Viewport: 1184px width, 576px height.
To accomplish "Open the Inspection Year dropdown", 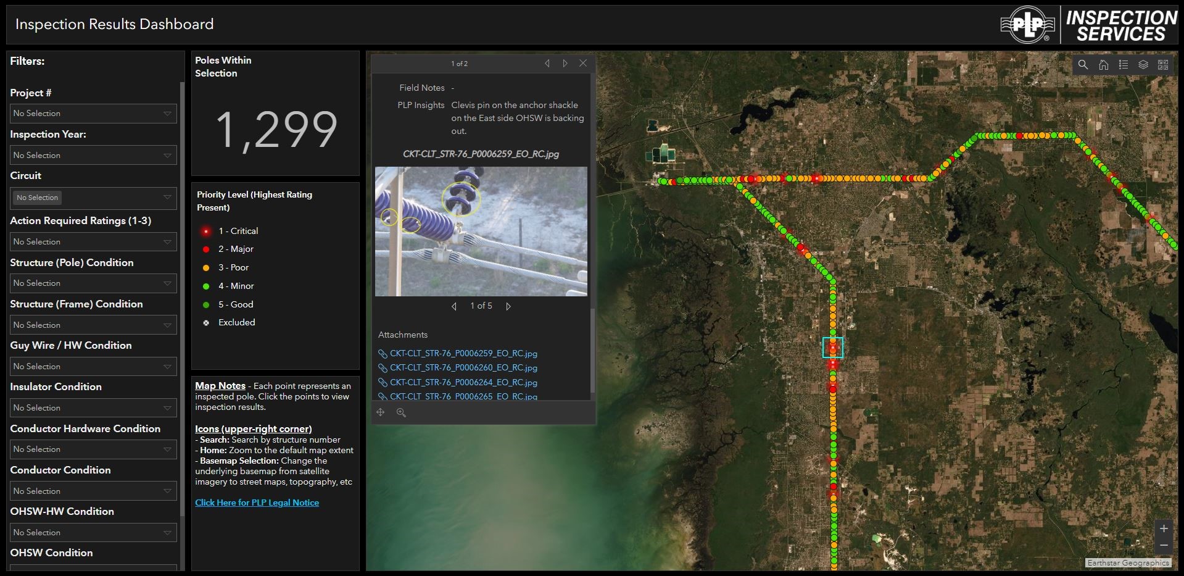I will click(94, 155).
